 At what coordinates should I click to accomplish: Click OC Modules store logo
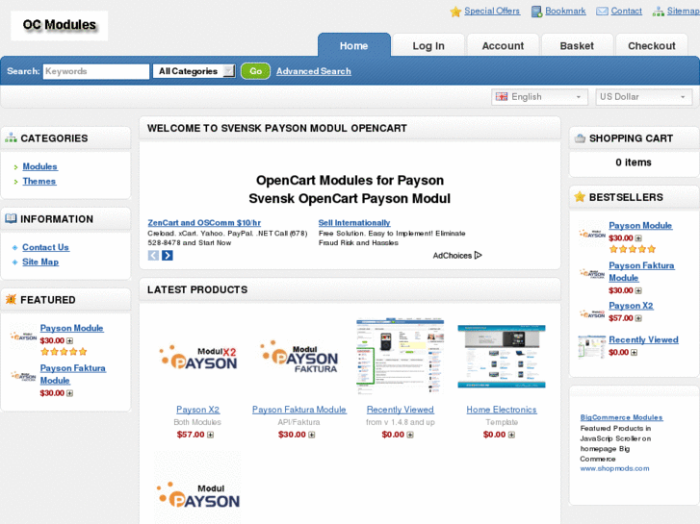[x=60, y=25]
